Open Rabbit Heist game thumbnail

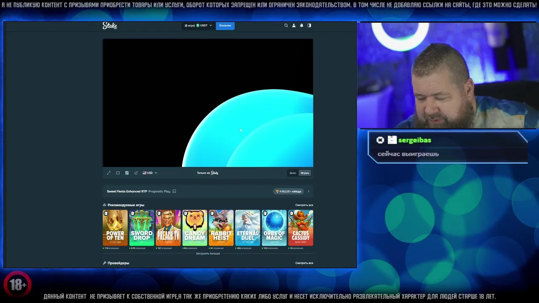[221, 228]
